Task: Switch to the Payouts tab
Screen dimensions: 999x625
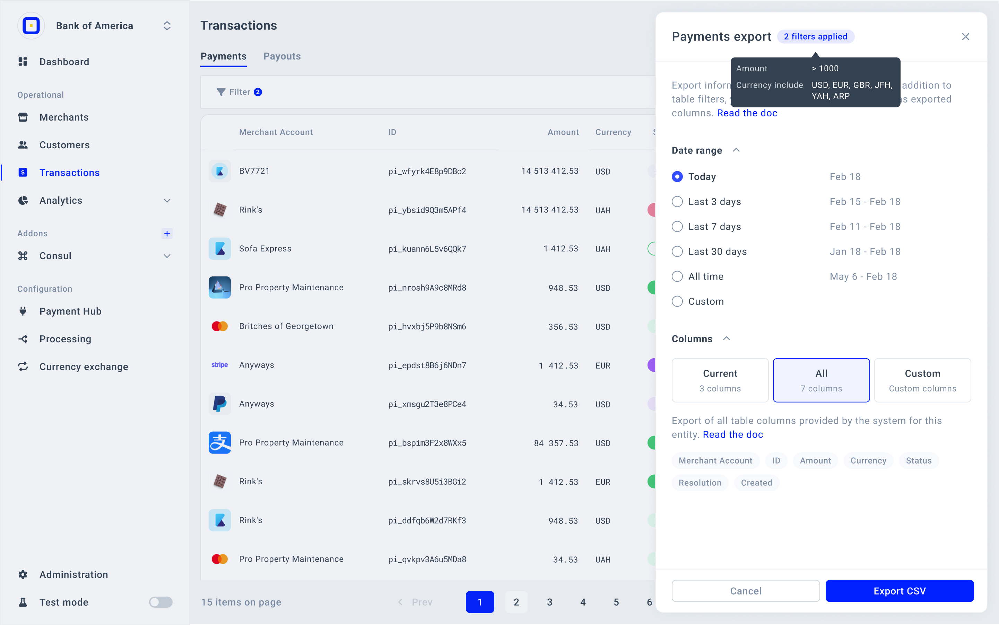Action: click(x=282, y=56)
